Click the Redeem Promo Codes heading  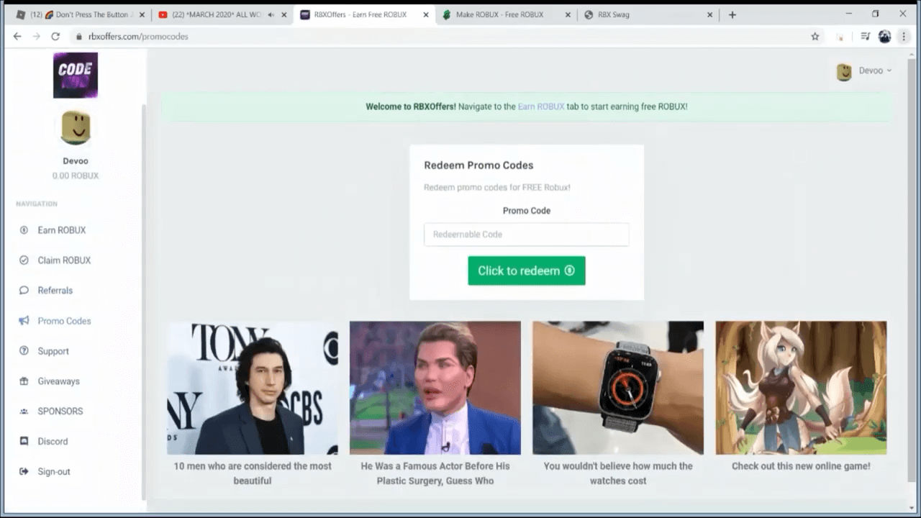click(x=478, y=165)
